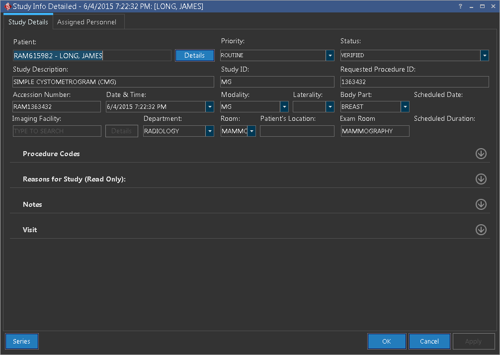Click into the Study Description field
Viewport: 500px width, 355px height.
pos(113,82)
